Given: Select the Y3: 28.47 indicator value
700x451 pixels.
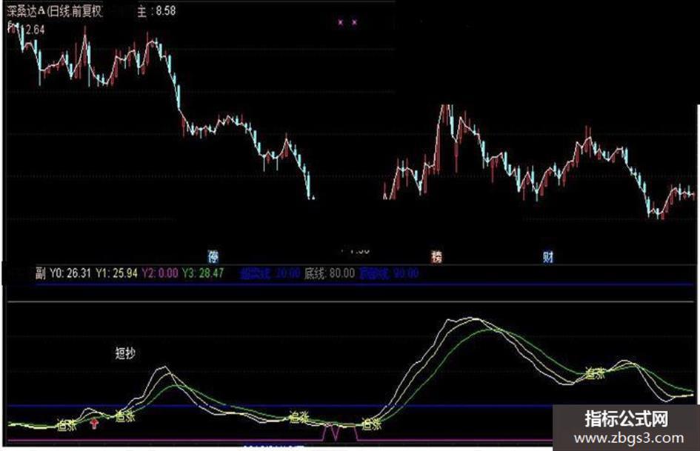Looking at the screenshot, I should [203, 273].
